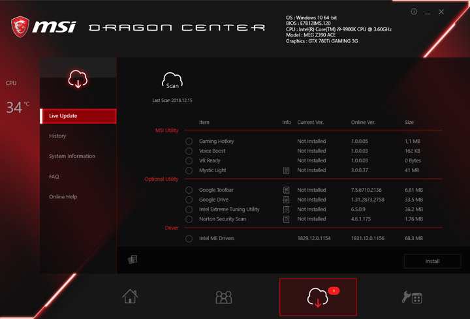Select the Google Drive radio button
This screenshot has width=470, height=319.
[189, 200]
